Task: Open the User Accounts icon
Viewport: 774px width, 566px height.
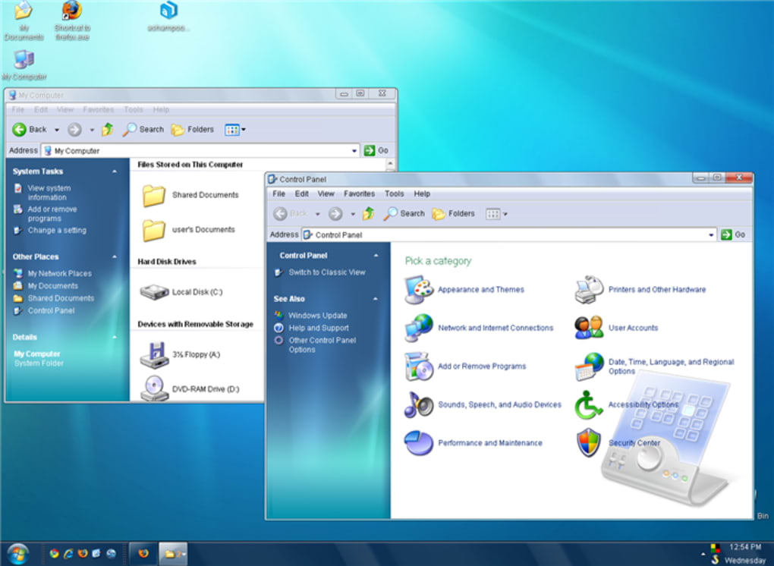Action: 590,328
